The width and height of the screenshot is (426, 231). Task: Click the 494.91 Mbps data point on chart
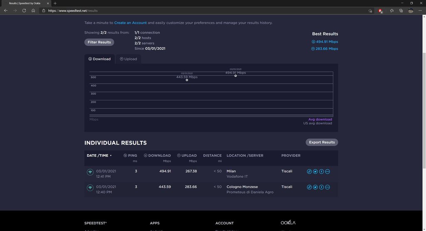click(235, 76)
